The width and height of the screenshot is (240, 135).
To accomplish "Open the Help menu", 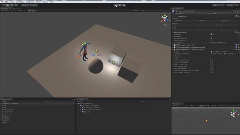I will (52, 2).
